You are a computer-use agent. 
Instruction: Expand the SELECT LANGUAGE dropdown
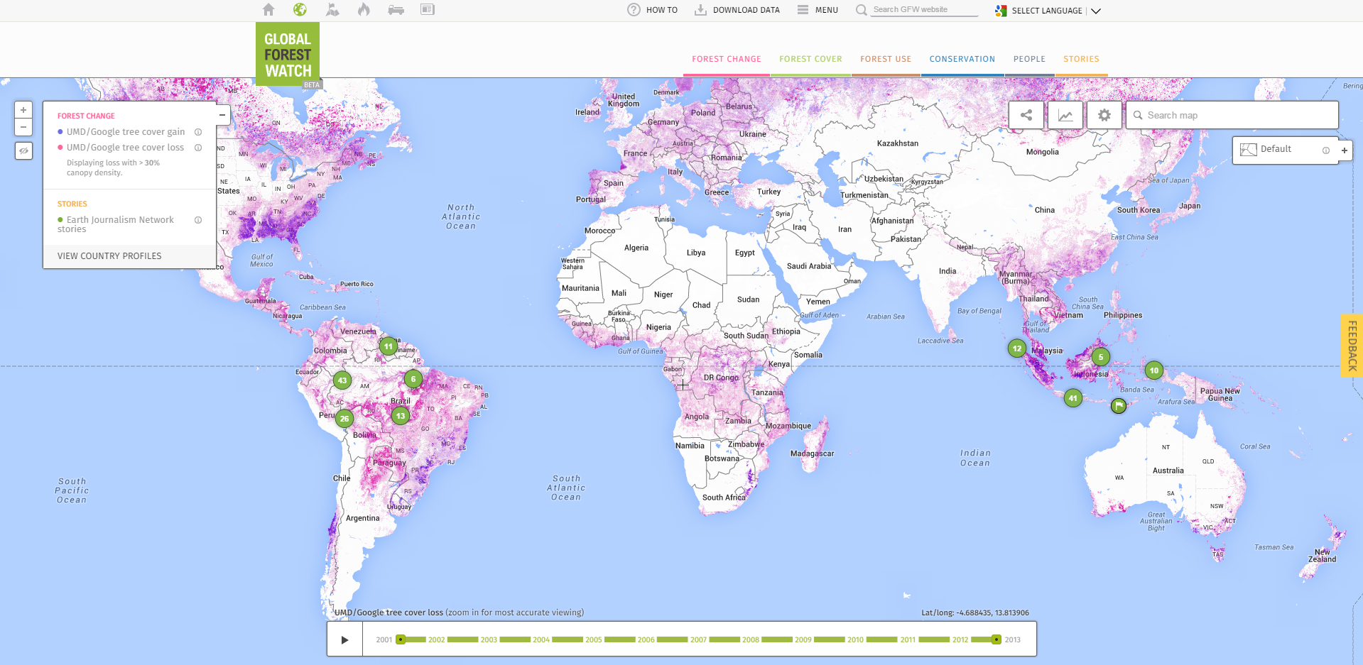coord(1096,11)
